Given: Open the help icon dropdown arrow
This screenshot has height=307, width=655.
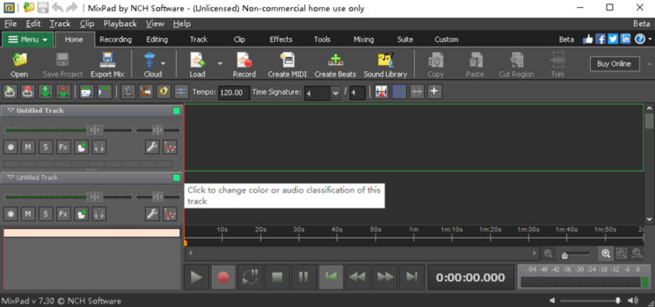Looking at the screenshot, I should pyautogui.click(x=650, y=40).
